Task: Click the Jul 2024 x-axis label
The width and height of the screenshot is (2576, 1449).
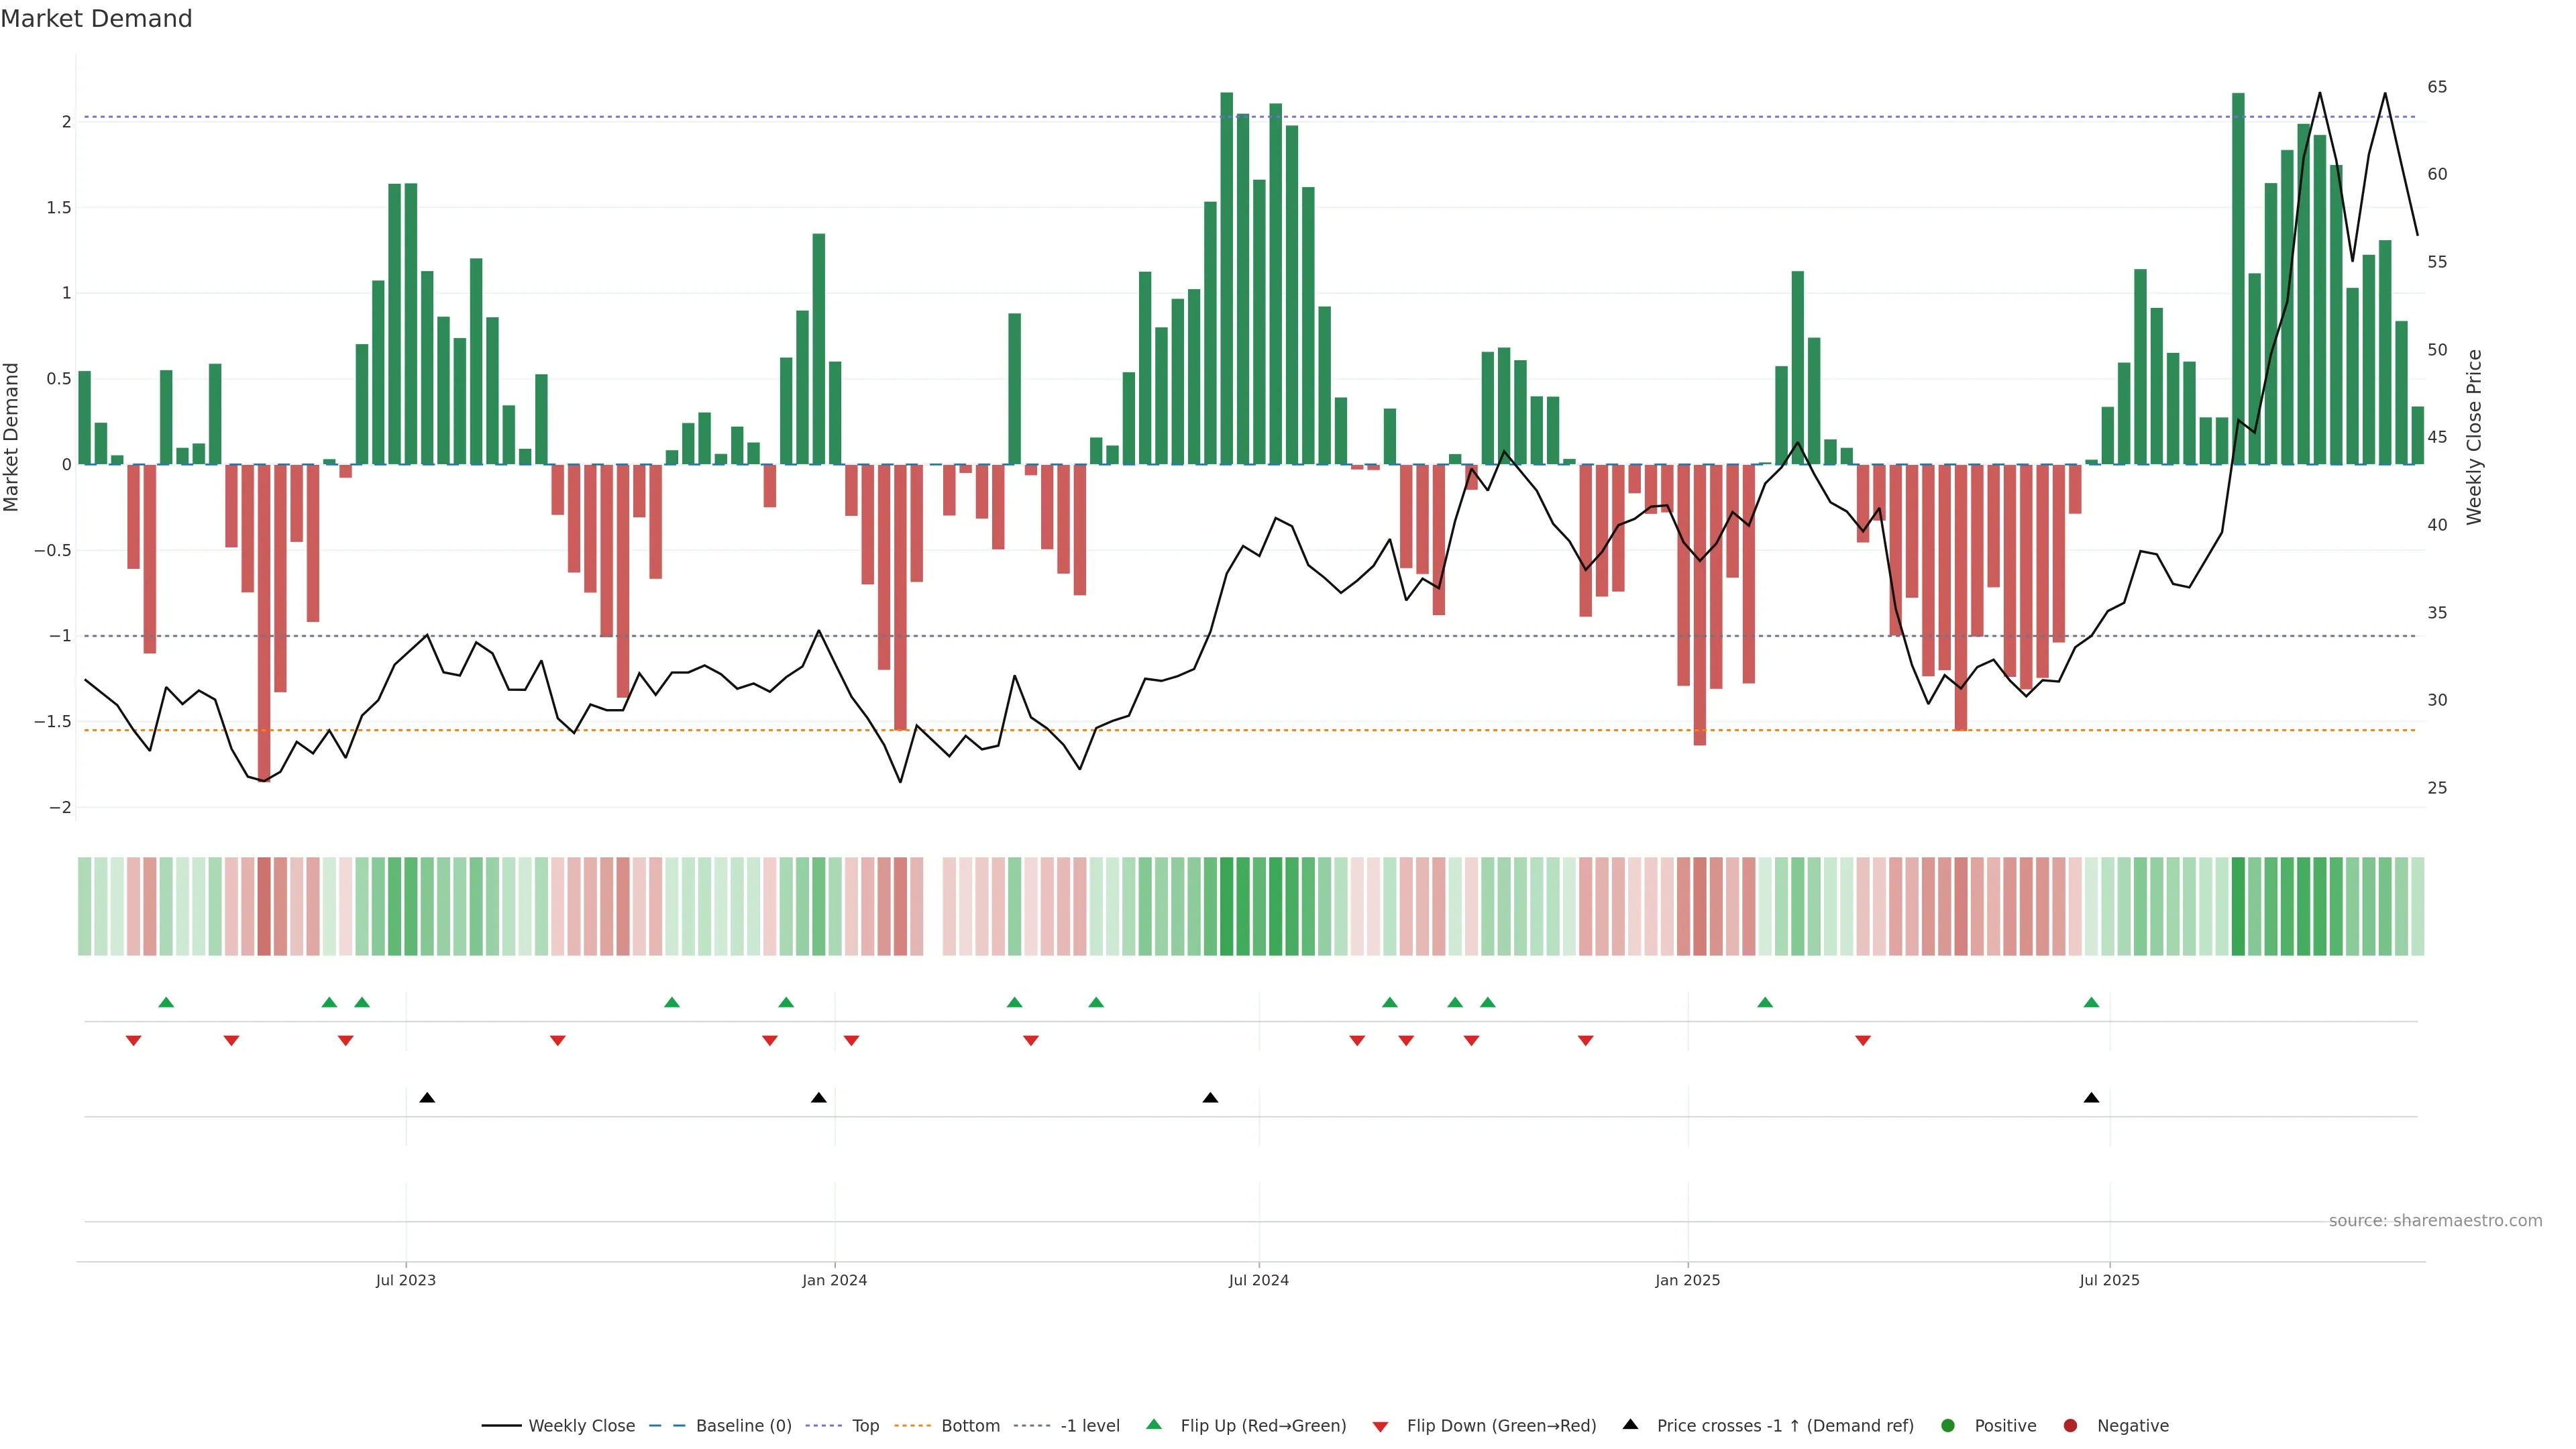Action: pos(1258,1280)
